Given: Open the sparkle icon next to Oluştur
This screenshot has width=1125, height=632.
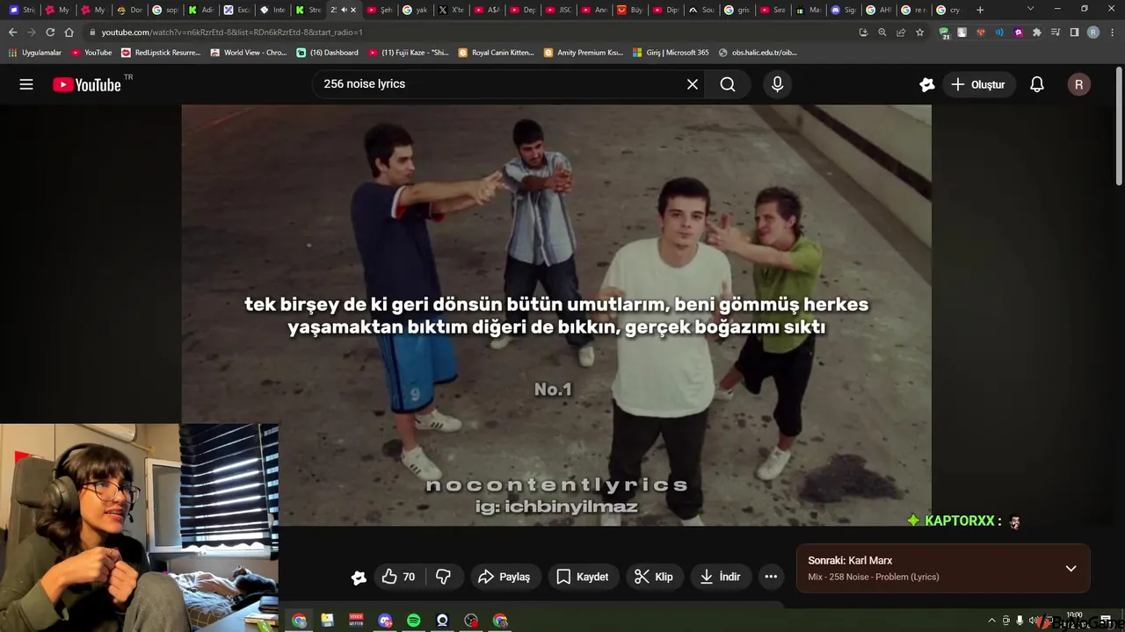Looking at the screenshot, I should click(926, 84).
